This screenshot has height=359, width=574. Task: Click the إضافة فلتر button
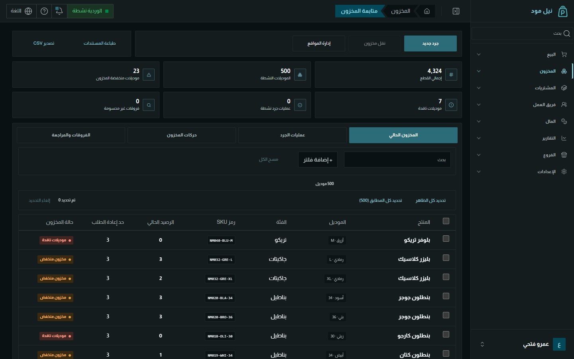tap(318, 160)
